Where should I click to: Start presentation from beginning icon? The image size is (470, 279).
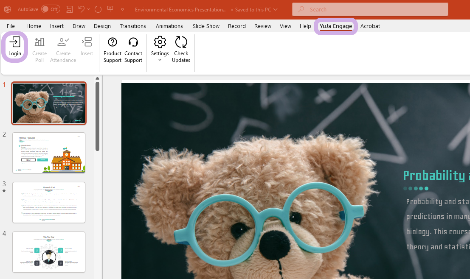(110, 9)
